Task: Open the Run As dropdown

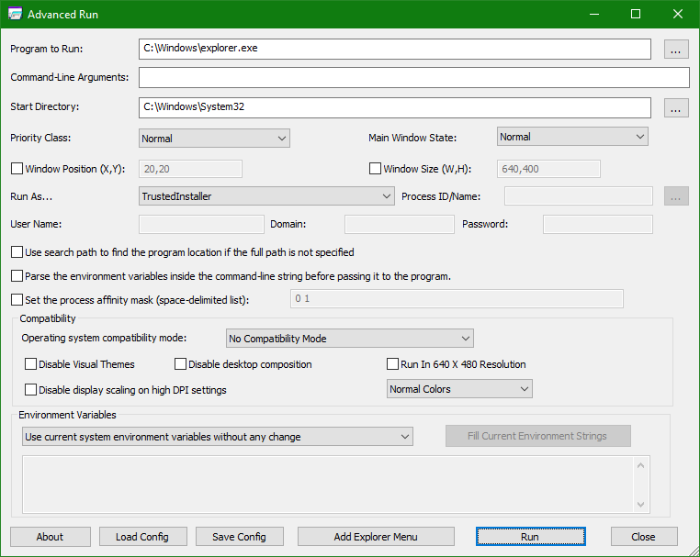Action: [266, 196]
